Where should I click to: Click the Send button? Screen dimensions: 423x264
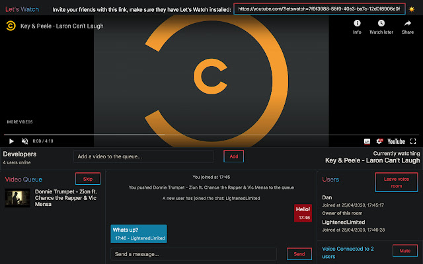coord(299,254)
